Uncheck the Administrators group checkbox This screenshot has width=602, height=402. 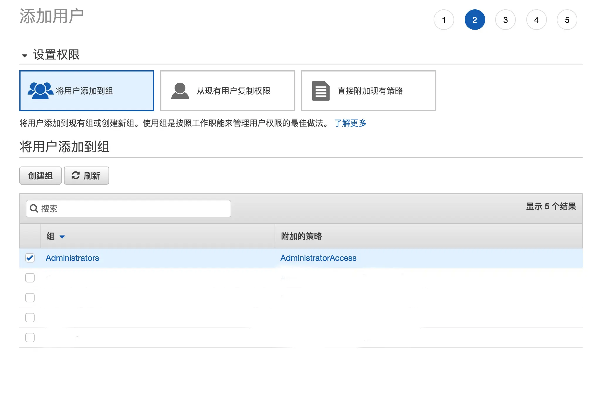[30, 258]
